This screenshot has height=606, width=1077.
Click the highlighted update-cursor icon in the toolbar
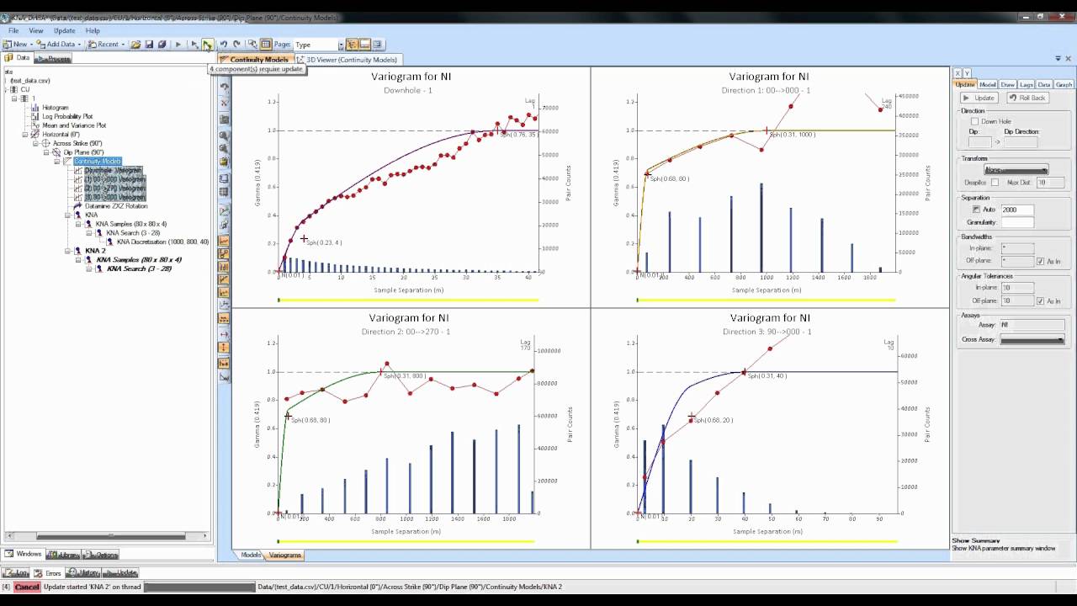coord(207,44)
